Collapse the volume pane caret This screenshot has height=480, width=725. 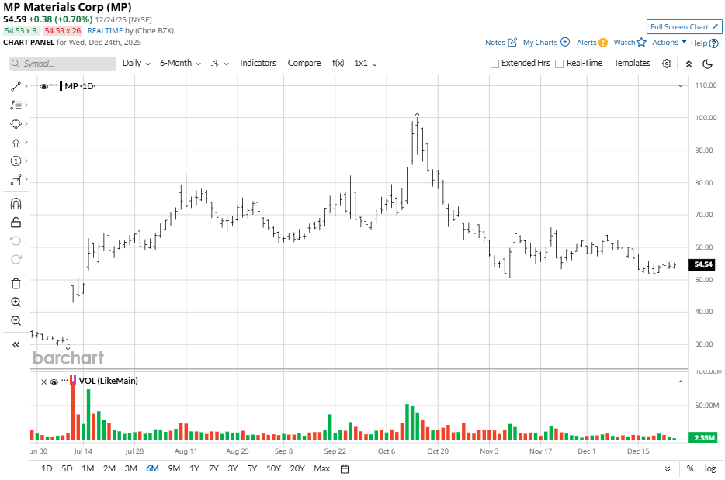pos(680,382)
